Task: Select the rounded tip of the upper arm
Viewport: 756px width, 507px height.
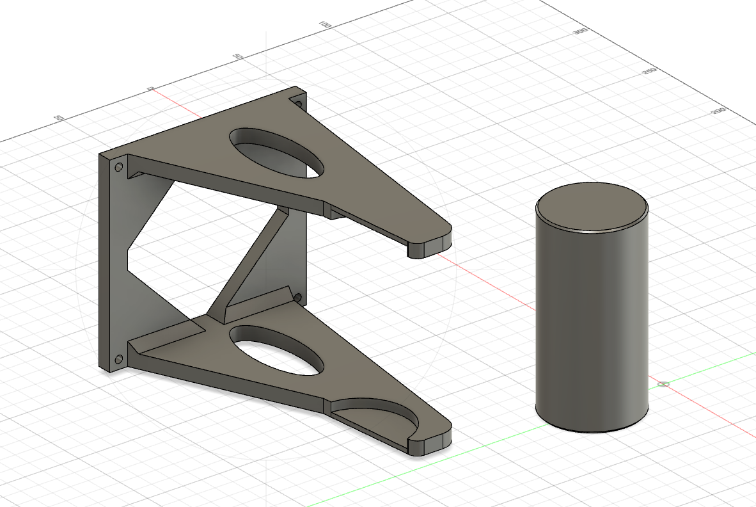Action: coord(430,244)
